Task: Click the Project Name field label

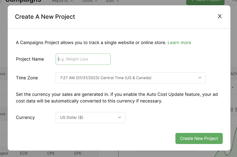Action: (30, 59)
